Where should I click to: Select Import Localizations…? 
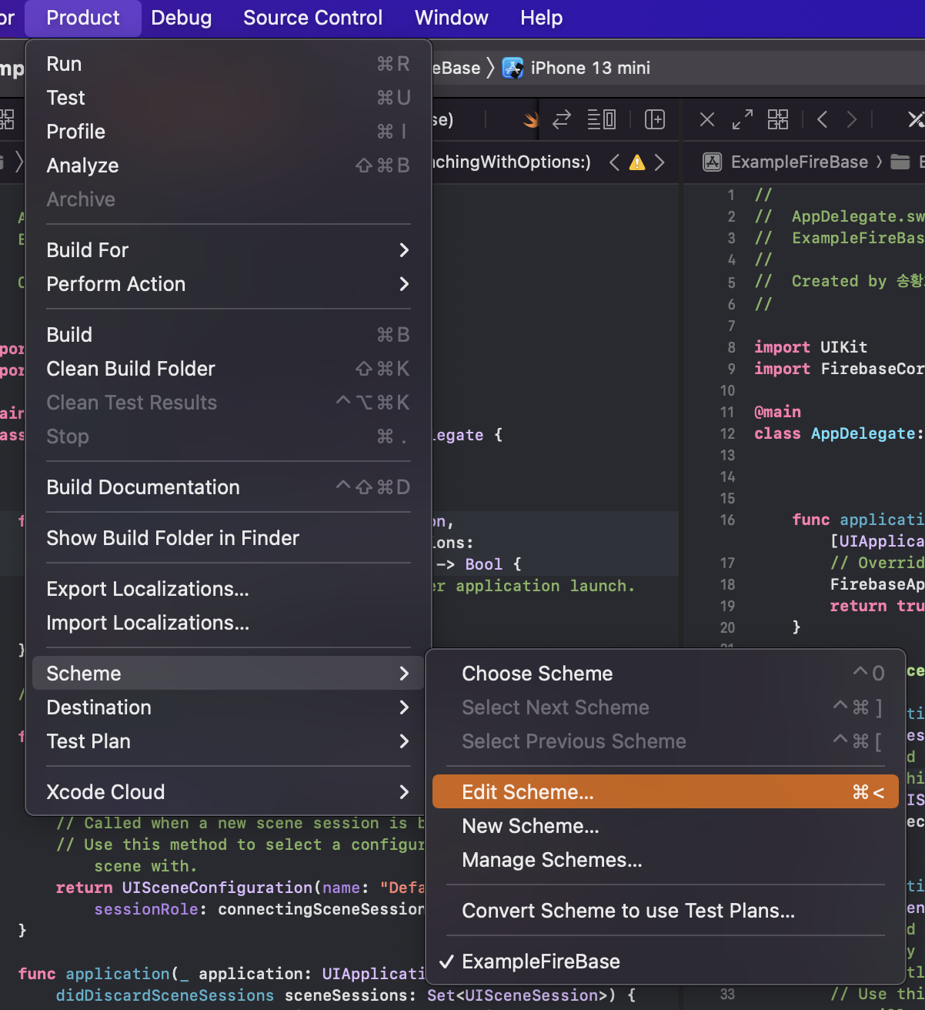tap(229, 623)
